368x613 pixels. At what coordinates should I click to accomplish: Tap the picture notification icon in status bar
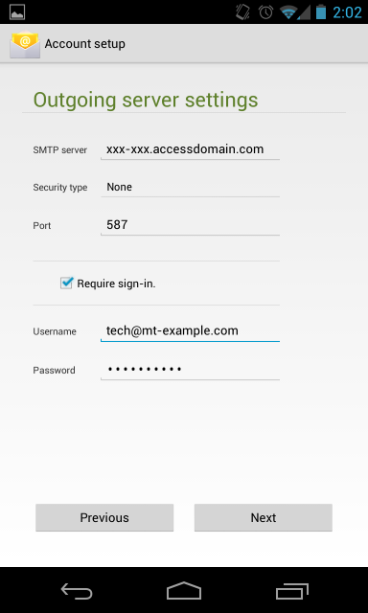pyautogui.click(x=17, y=12)
